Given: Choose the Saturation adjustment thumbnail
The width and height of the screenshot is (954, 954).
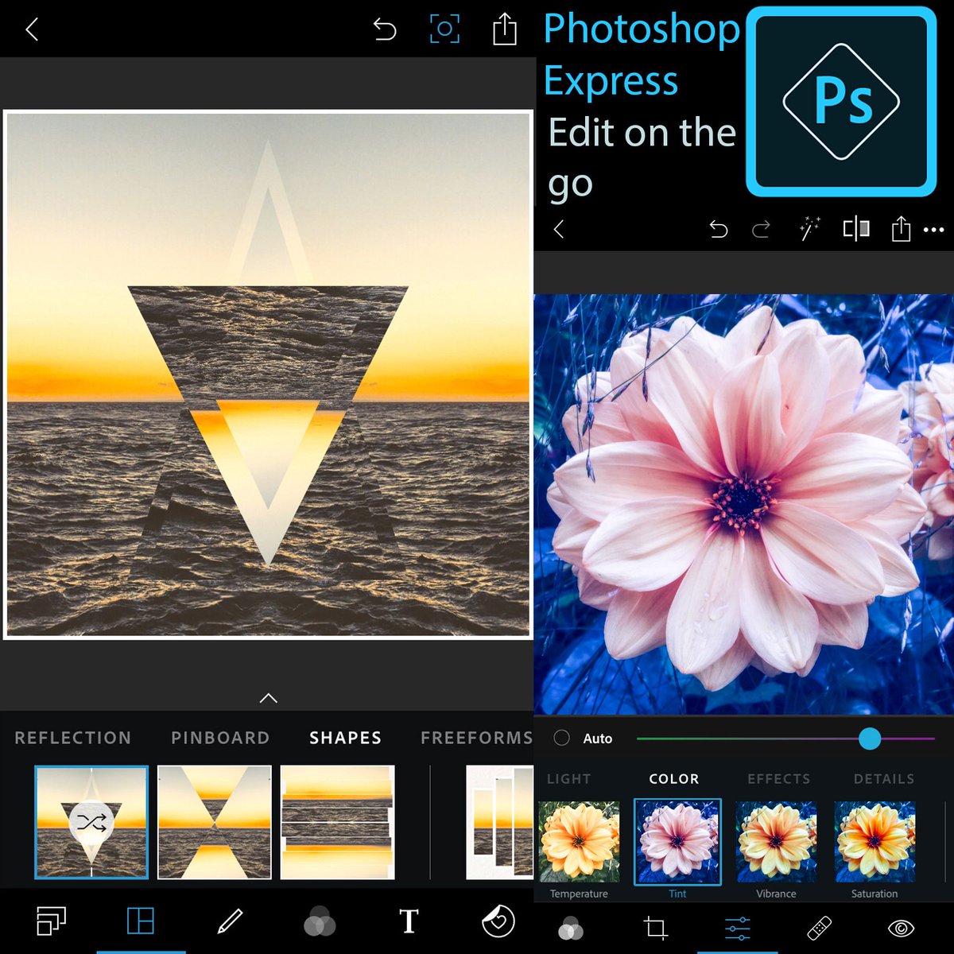Looking at the screenshot, I should (874, 842).
